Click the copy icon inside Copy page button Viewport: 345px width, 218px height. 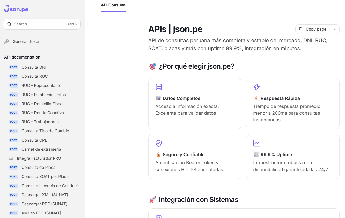[302, 29]
